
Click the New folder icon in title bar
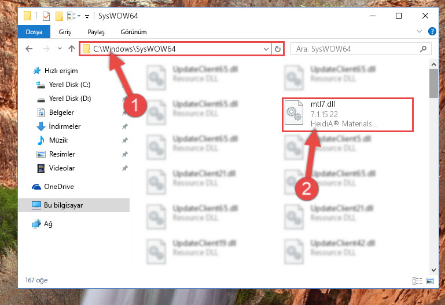59,16
